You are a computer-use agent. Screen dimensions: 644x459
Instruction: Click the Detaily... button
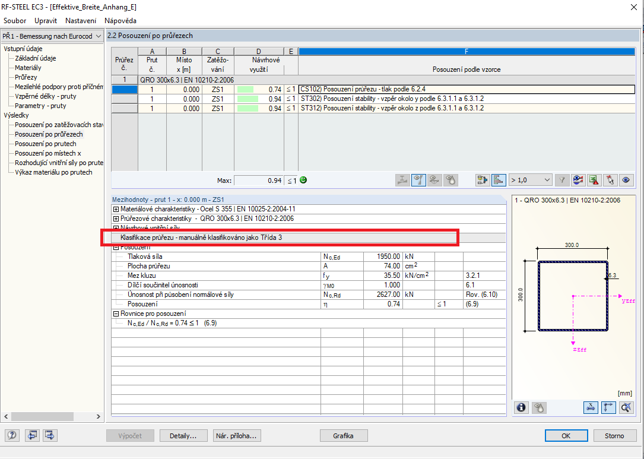pos(183,436)
